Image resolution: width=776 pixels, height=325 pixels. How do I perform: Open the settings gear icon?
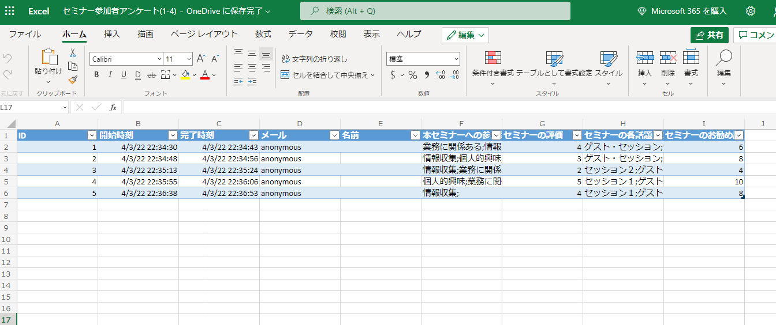[751, 11]
